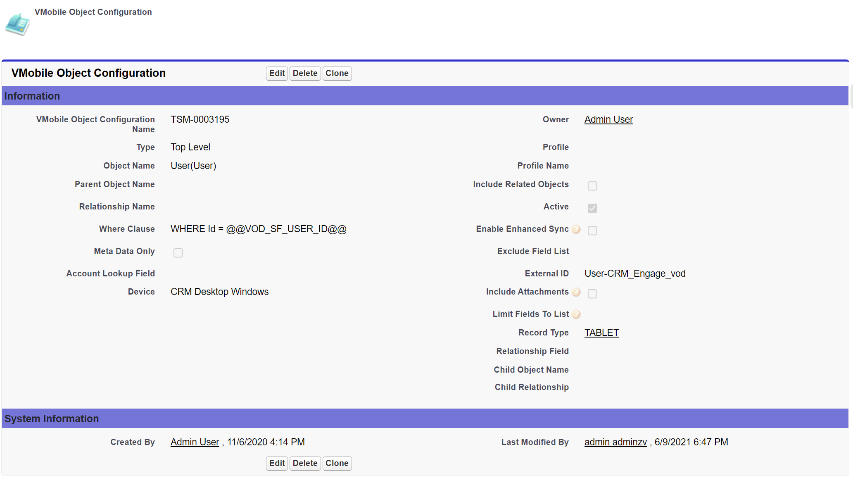
Task: Toggle the Meta Data Only checkbox
Action: 178,253
